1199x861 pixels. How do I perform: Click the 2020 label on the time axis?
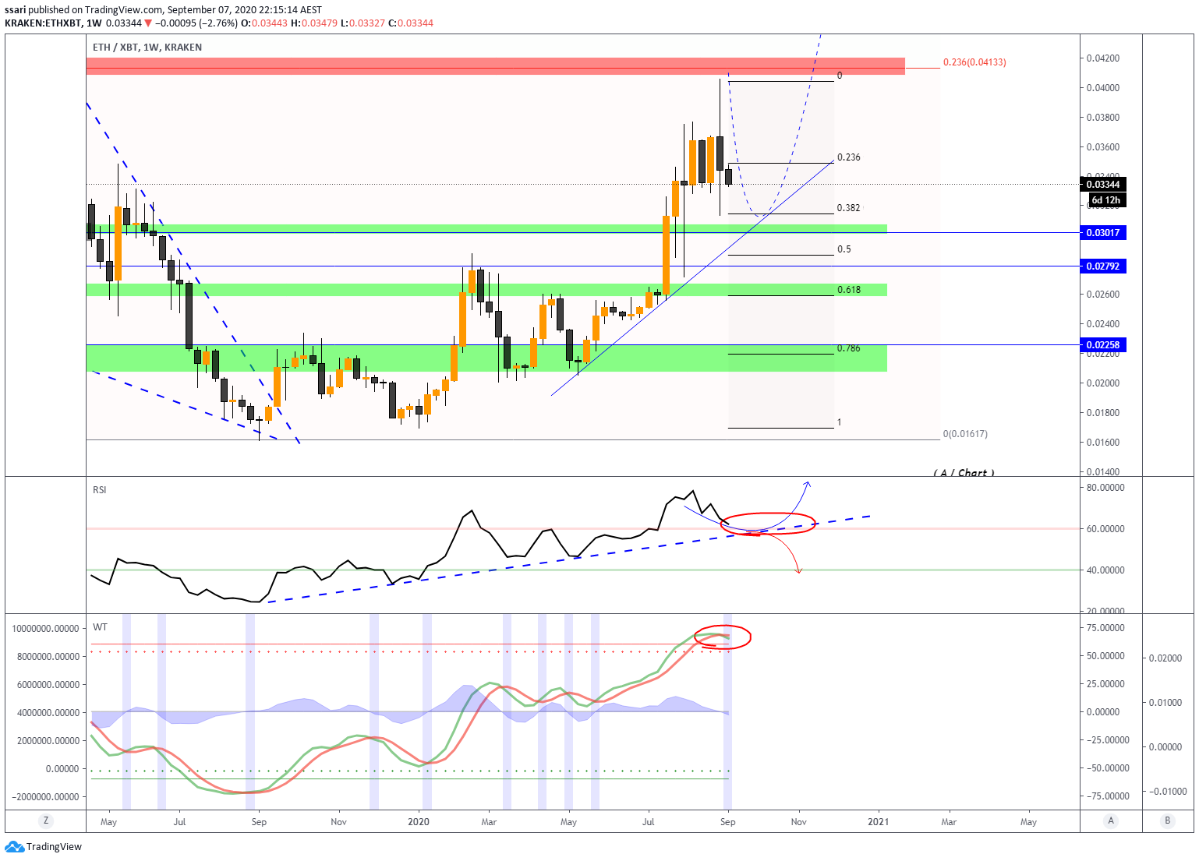pyautogui.click(x=419, y=822)
